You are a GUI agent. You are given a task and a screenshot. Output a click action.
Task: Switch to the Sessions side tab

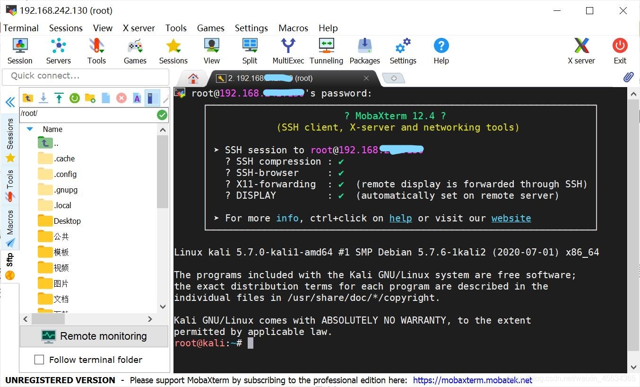tap(10, 140)
